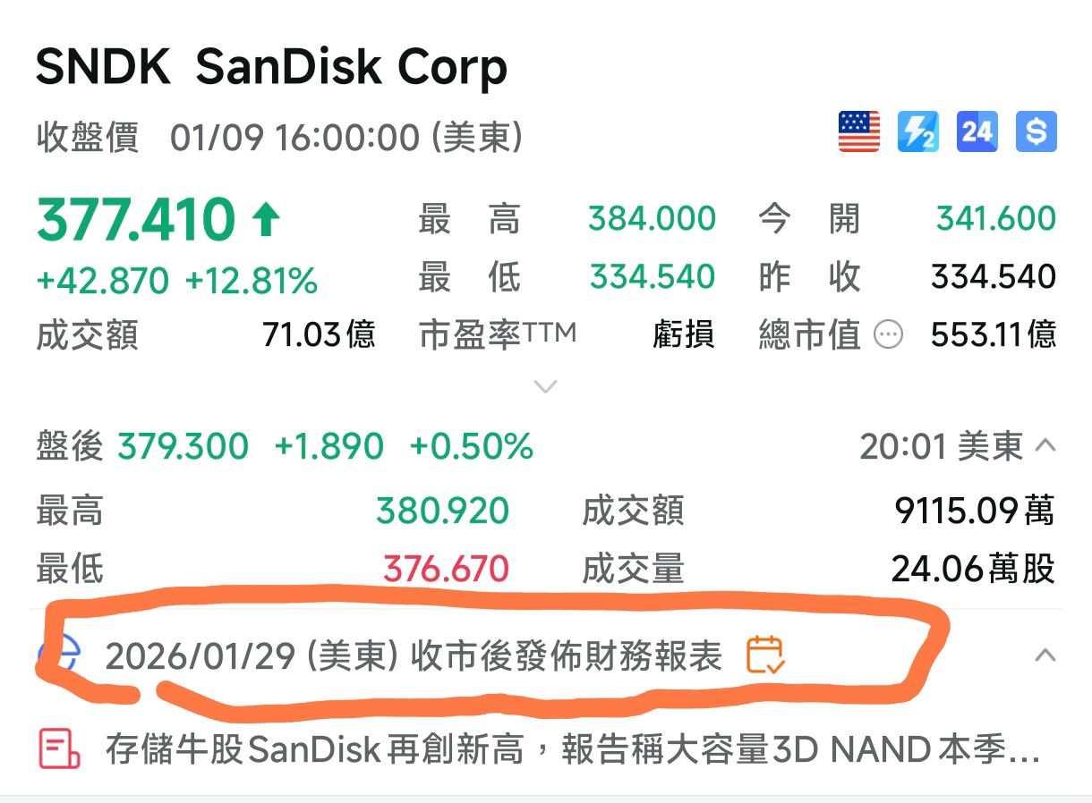Open Level 2 quotes via lightning icon

click(x=917, y=131)
